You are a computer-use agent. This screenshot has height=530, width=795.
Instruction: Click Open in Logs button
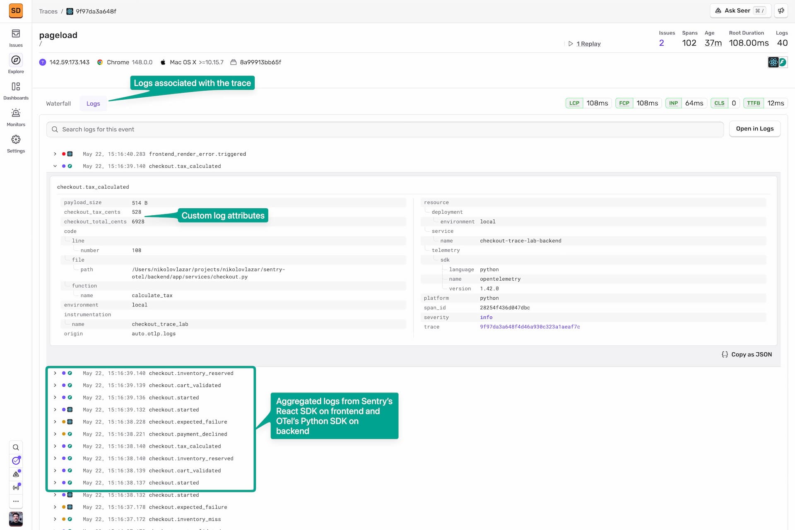754,129
